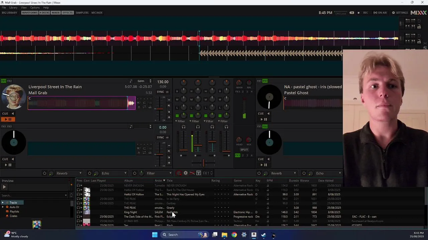The height and width of the screenshot is (240, 428).
Task: Toggle the fourth channel's green filter enable button
Action: pos(220,116)
